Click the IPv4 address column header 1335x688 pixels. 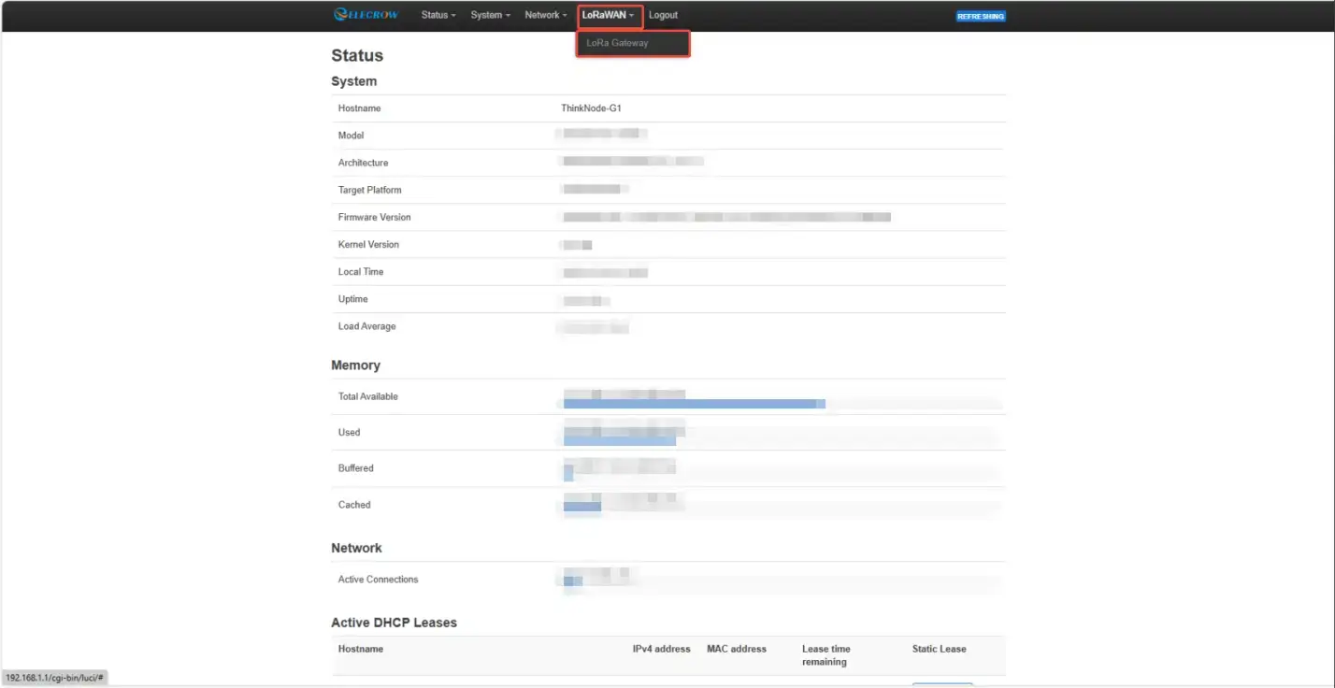tap(661, 649)
